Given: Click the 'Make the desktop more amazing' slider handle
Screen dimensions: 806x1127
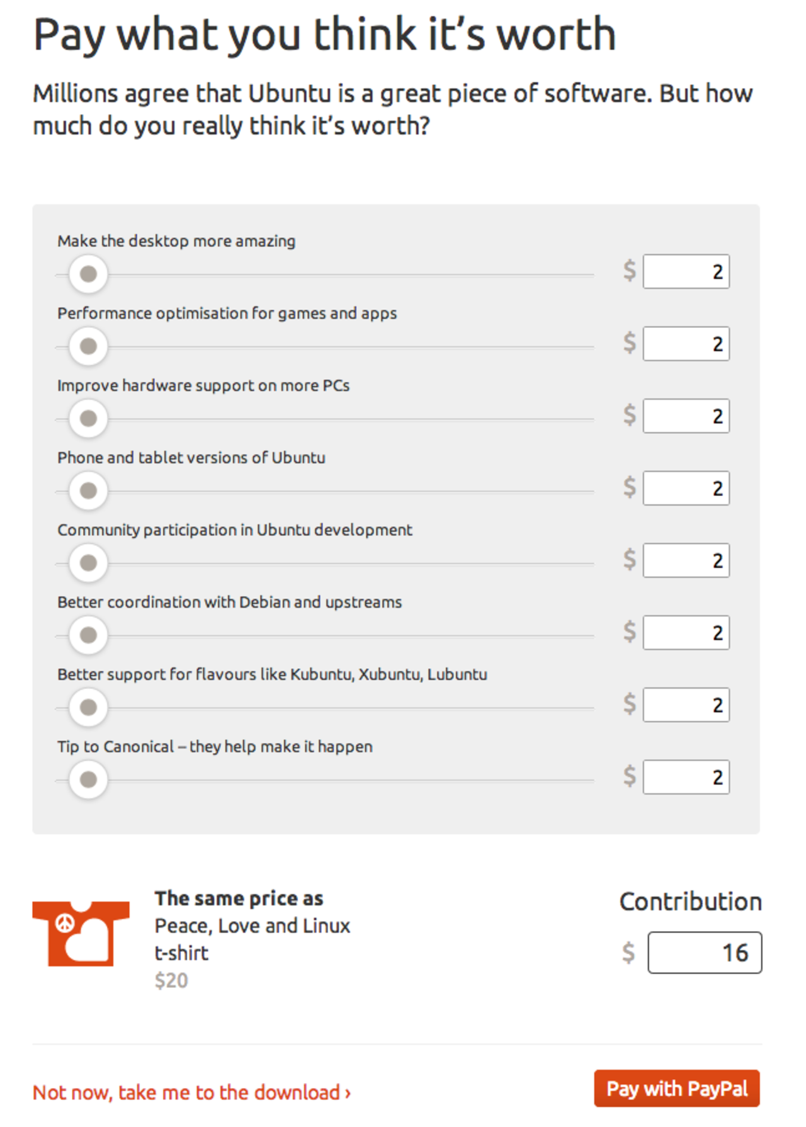Looking at the screenshot, I should point(88,274).
